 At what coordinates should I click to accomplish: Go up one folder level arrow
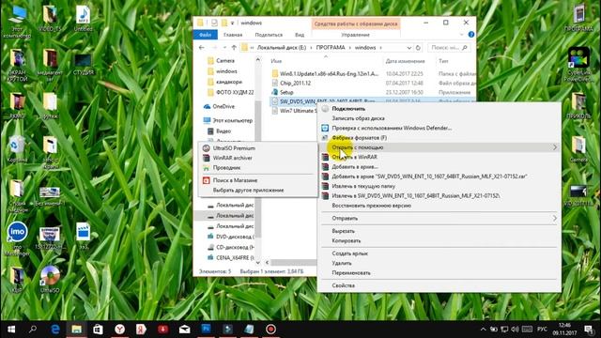click(234, 48)
